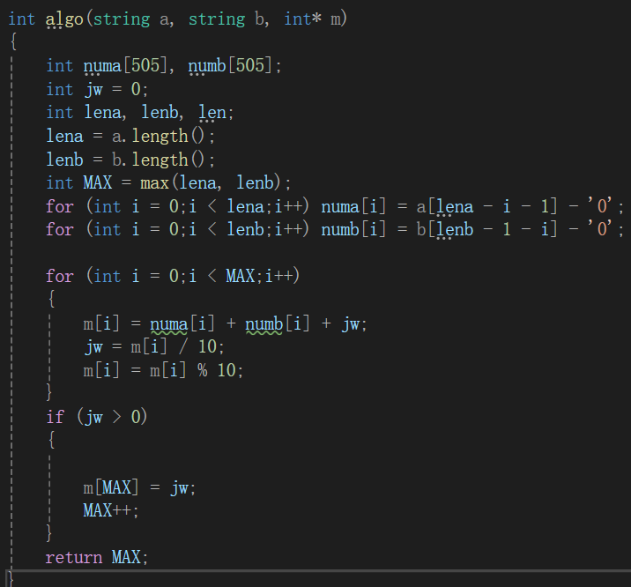Click the numa[505] array declaration
Screen dimensions: 631x587
(x=125, y=65)
